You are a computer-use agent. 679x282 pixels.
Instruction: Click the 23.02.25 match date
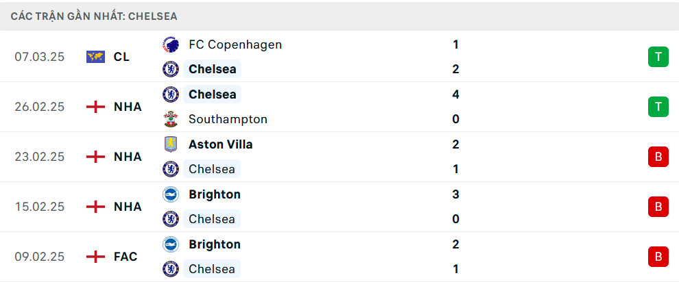pos(39,157)
